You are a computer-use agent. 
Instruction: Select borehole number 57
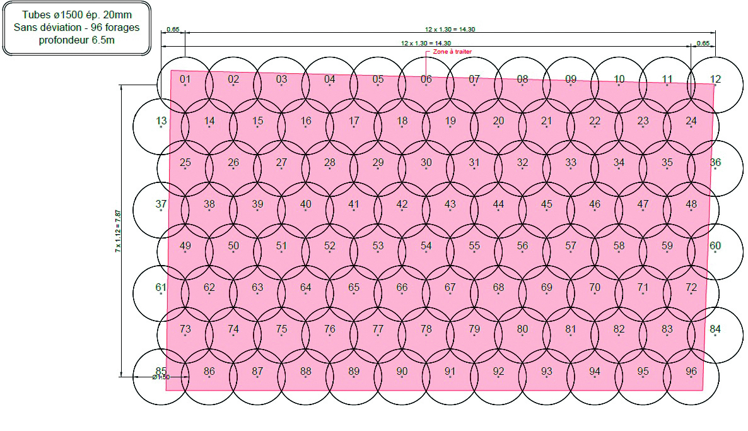click(571, 246)
